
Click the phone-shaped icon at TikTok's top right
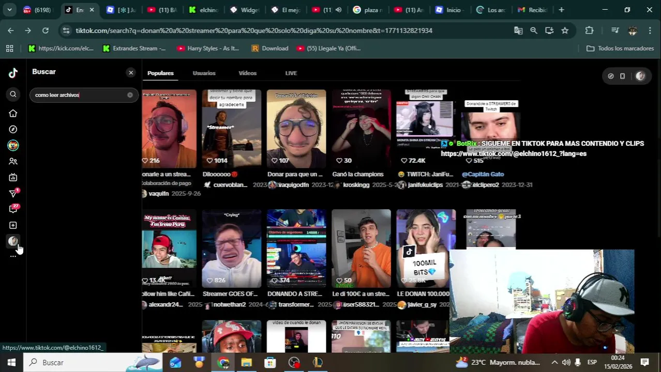(622, 76)
